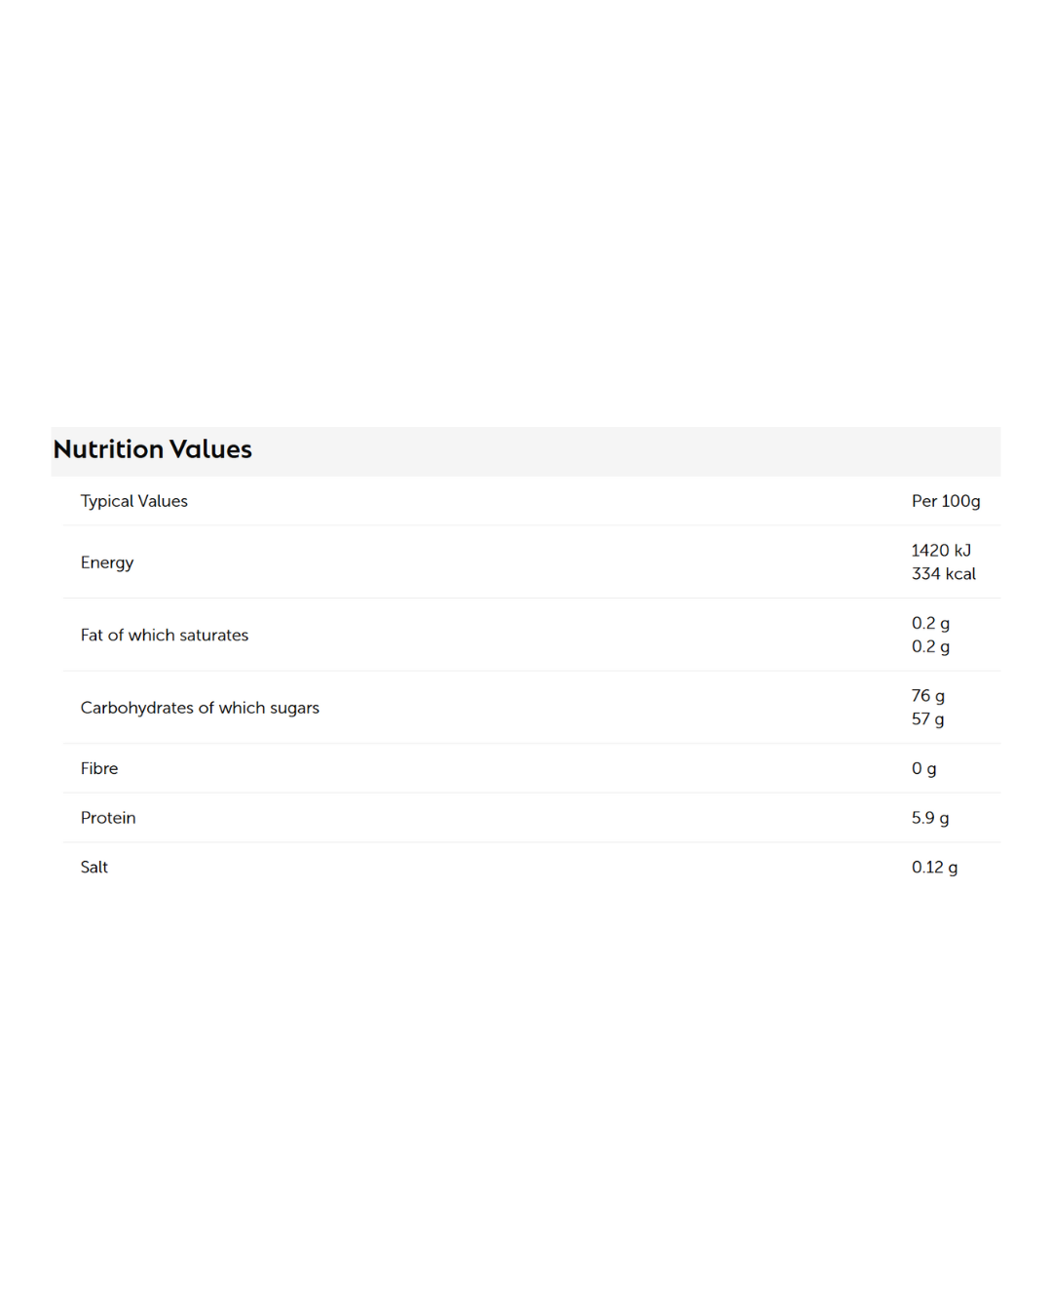The image size is (1052, 1316).
Task: Select the "57 g" sugars value
Action: click(927, 719)
